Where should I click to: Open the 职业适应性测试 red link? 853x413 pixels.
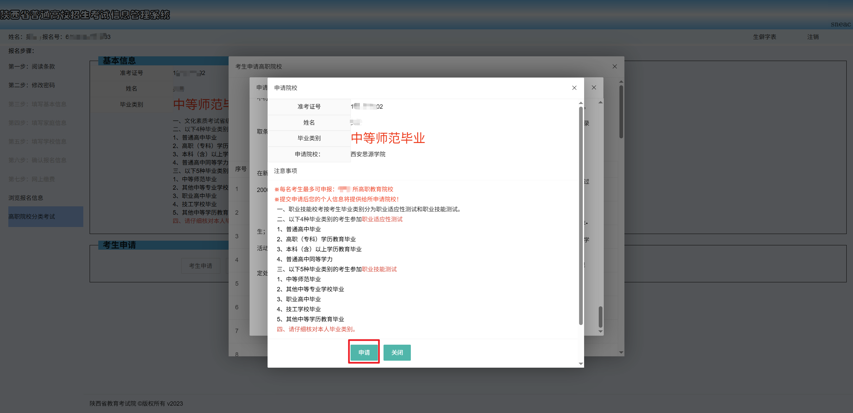[382, 219]
